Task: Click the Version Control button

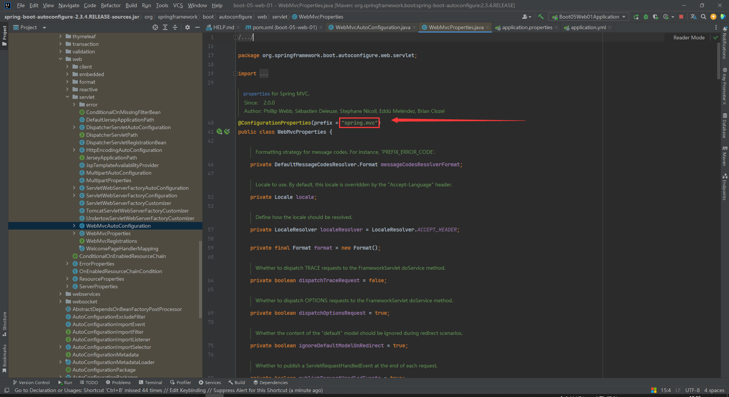Action: (x=31, y=383)
